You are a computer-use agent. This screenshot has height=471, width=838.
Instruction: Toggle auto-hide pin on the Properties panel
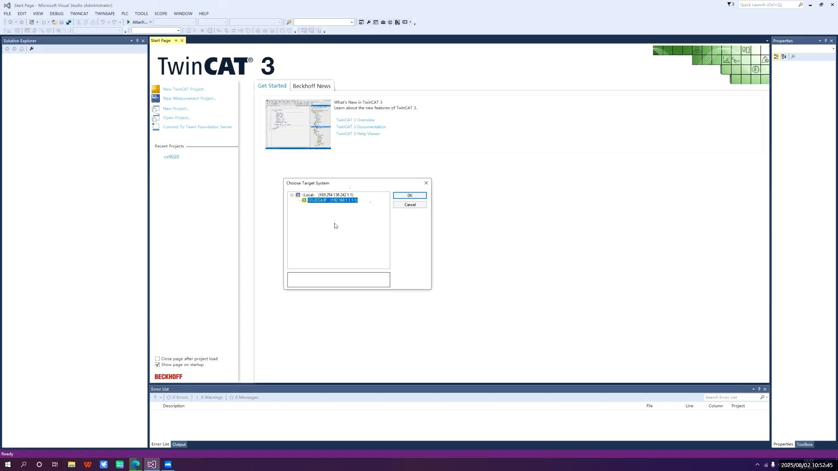coord(826,41)
